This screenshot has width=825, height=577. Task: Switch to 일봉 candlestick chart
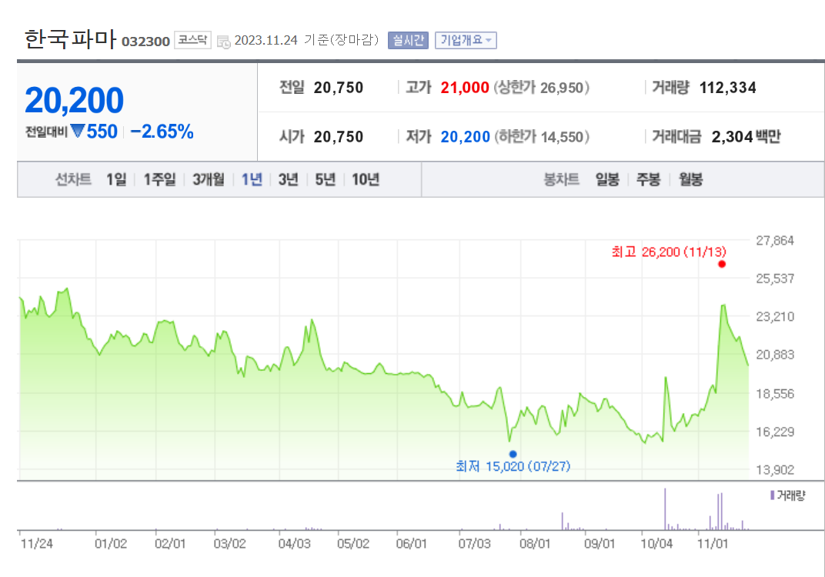607,179
